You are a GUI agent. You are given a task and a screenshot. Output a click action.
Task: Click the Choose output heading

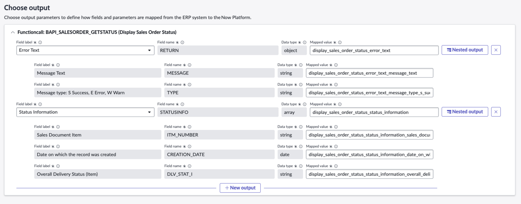[x=27, y=7]
